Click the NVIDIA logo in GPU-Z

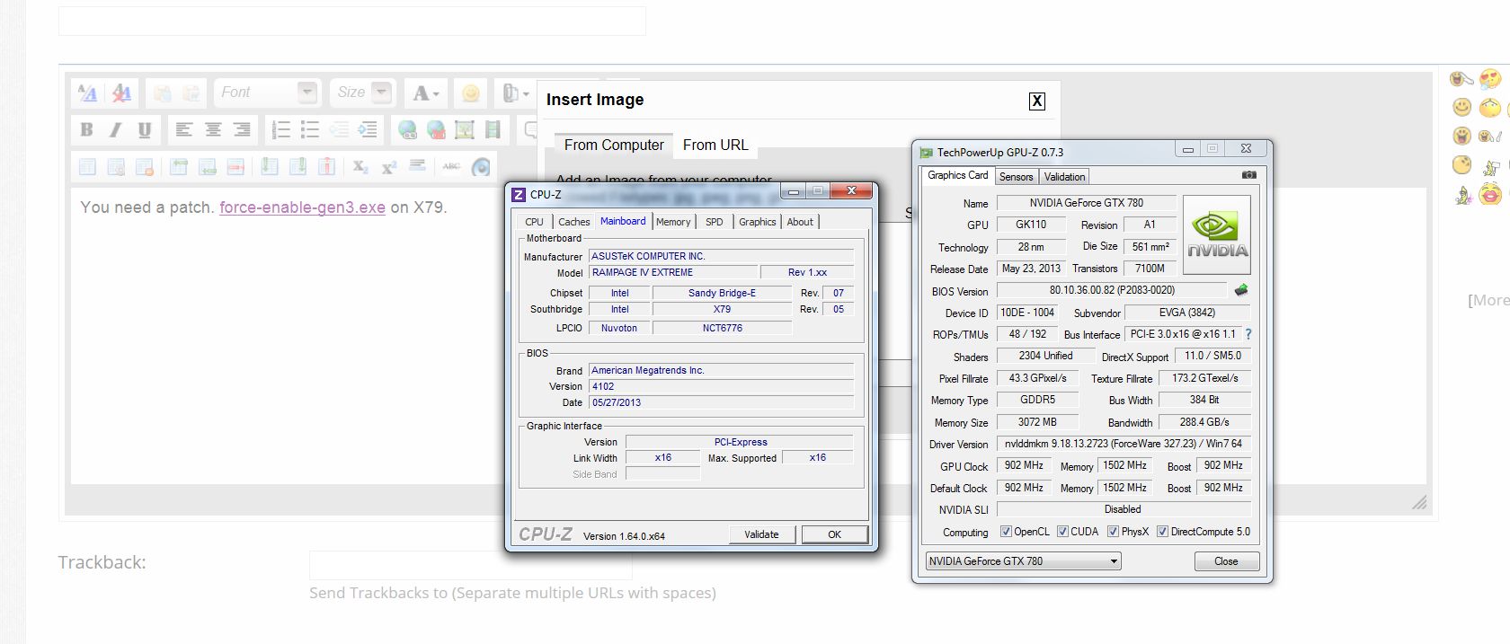coord(1217,235)
